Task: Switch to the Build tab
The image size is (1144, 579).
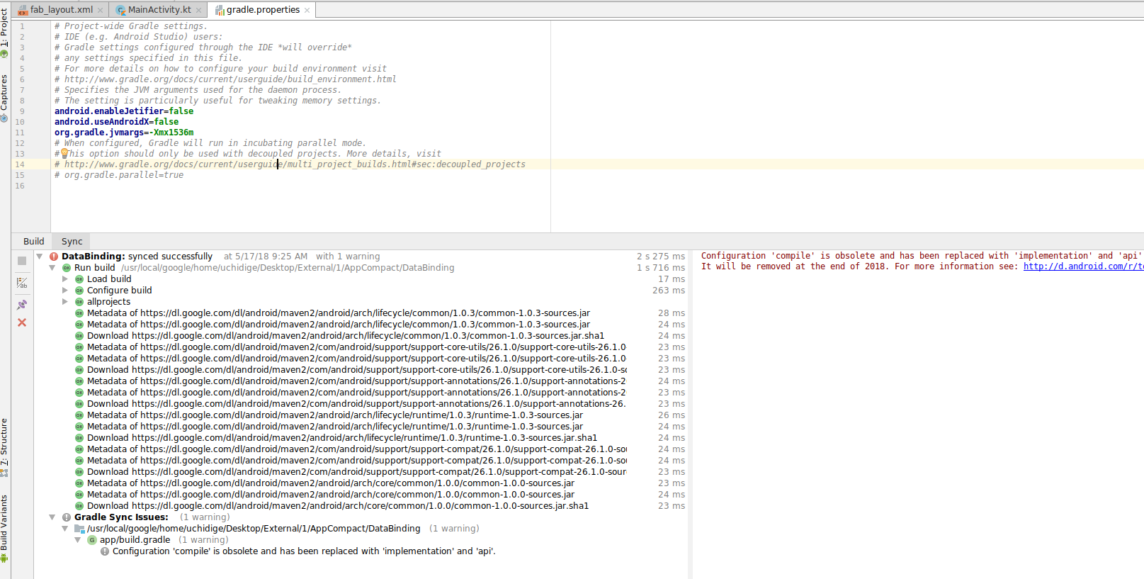Action: [x=33, y=242]
